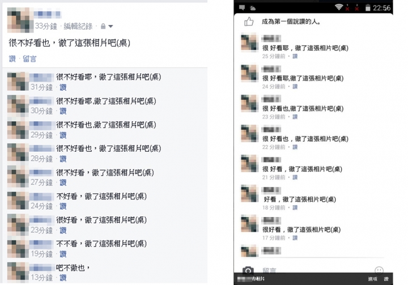Expand the privacy dropdown arrow beside the lock
The image size is (408, 285).
[x=110, y=26]
